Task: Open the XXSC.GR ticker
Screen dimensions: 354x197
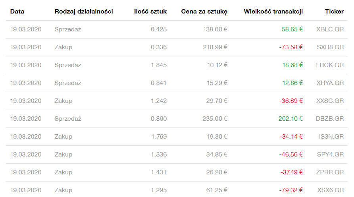Action: [330, 101]
